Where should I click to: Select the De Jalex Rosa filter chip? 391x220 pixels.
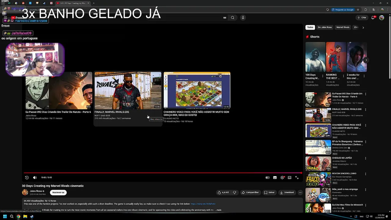coord(325,27)
